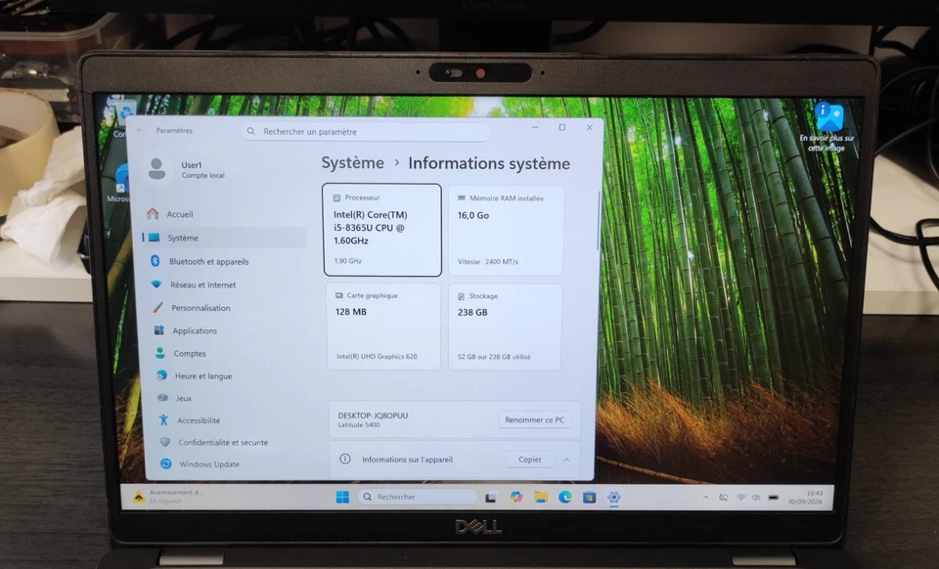Click Intel(R) UHD Graphics 620 text
The image size is (939, 569).
(x=377, y=356)
